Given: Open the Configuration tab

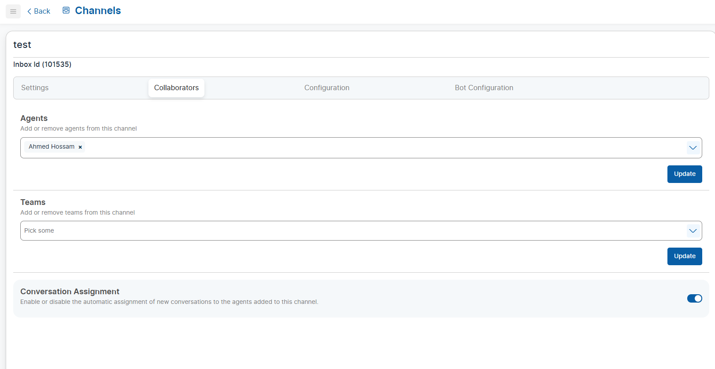Looking at the screenshot, I should (x=326, y=88).
